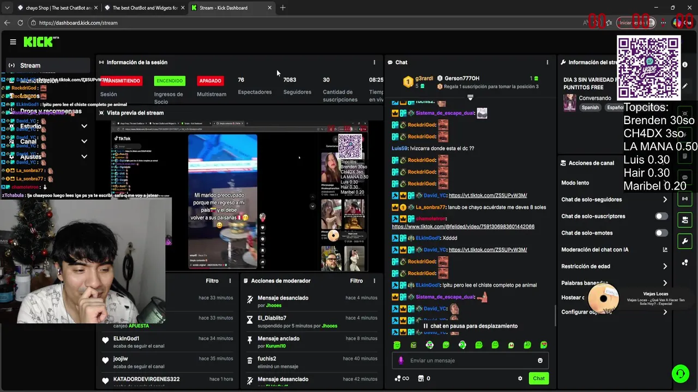
Task: Click hourglass icon beside El_Diablito7
Action: (250, 320)
